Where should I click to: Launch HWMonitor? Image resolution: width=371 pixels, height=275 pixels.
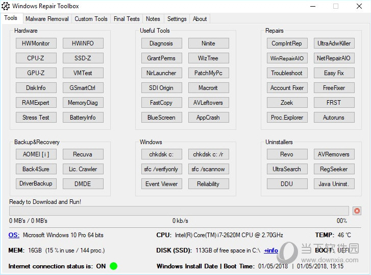[x=36, y=43]
